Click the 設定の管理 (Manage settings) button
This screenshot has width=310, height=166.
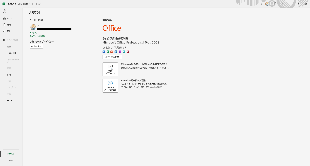36,46
